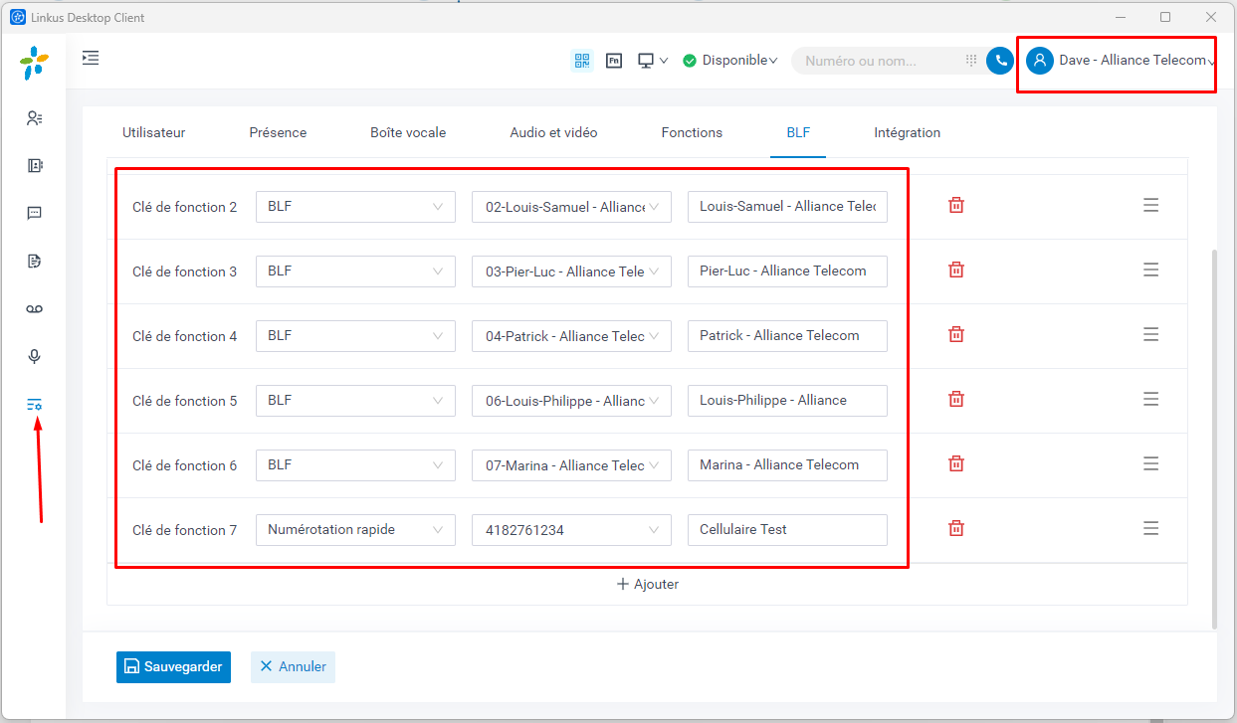Image resolution: width=1237 pixels, height=723 pixels.
Task: Open the dial pad grid icon
Action: pos(971,61)
